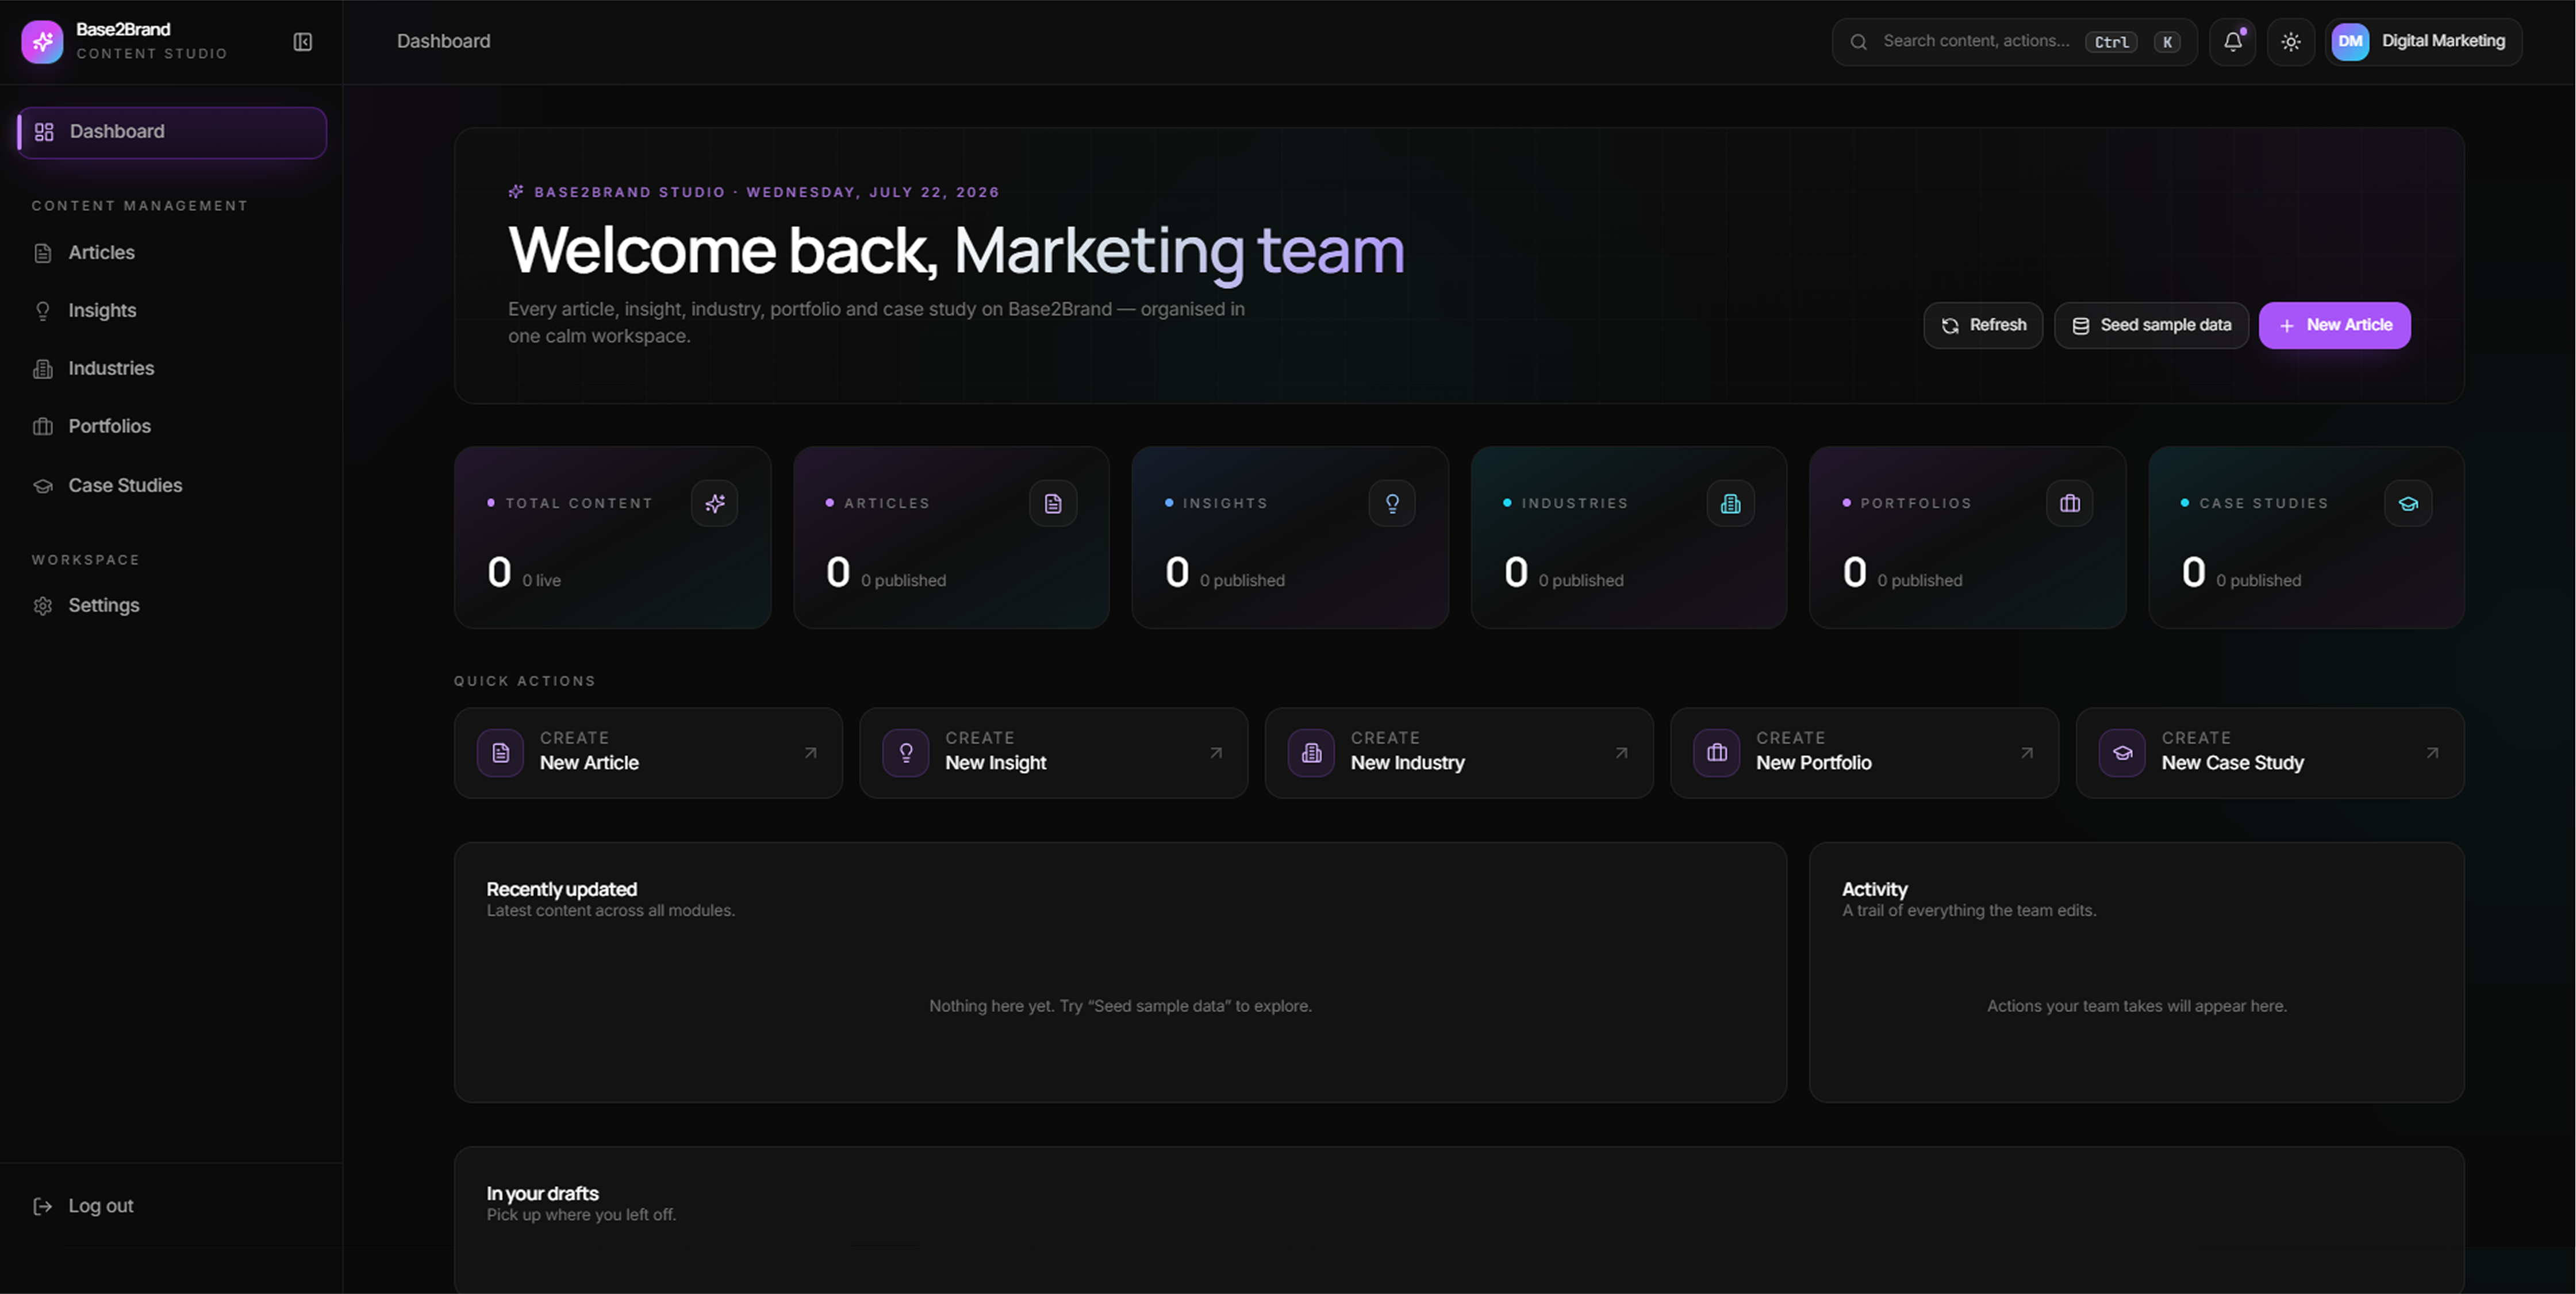Click the Portfolios briefcase icon in sidebar

pos(43,427)
